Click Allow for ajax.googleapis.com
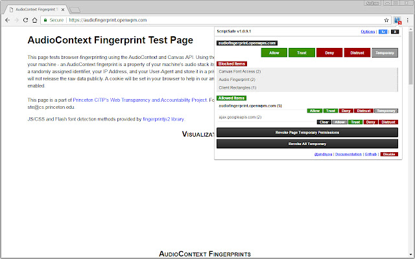 point(340,122)
